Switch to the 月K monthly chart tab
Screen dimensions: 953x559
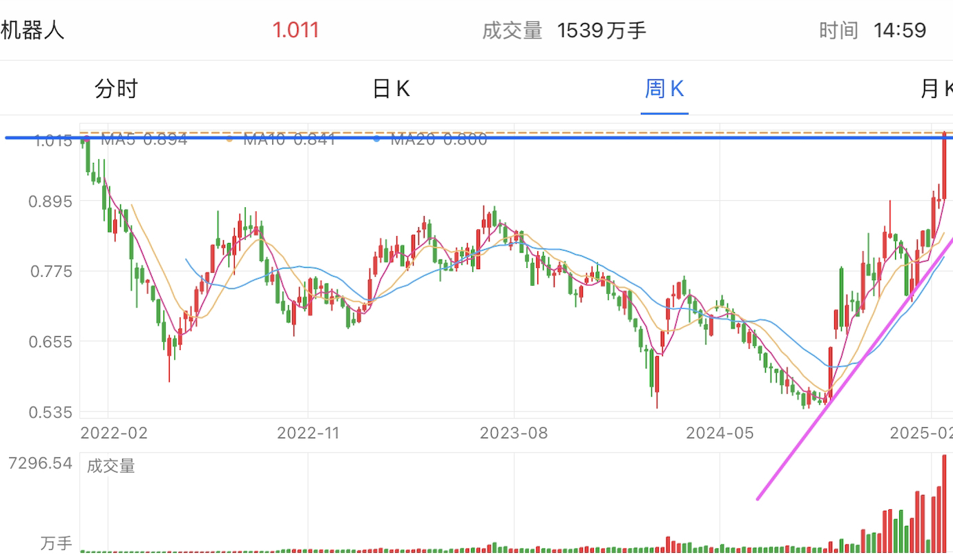coord(936,89)
